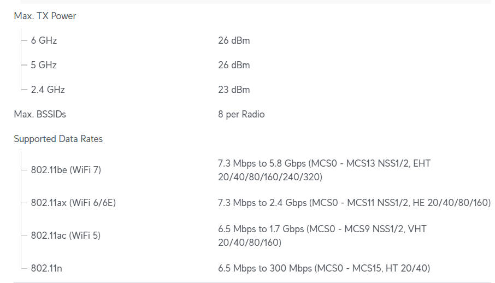This screenshot has width=495, height=283.
Task: Click the 7.3 Mbps to 2.4 Gbps text
Action: tap(262, 203)
